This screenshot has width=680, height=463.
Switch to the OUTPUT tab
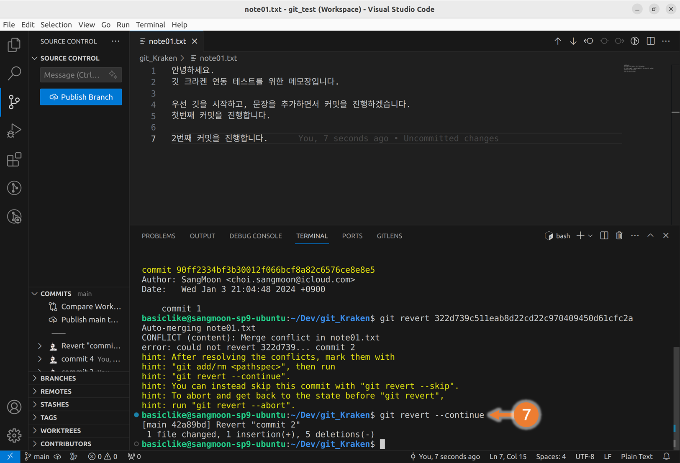tap(203, 236)
